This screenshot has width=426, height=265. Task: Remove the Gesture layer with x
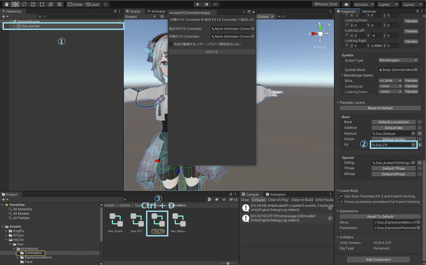420,134
